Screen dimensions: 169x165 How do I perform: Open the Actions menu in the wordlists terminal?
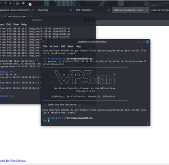tap(54, 46)
